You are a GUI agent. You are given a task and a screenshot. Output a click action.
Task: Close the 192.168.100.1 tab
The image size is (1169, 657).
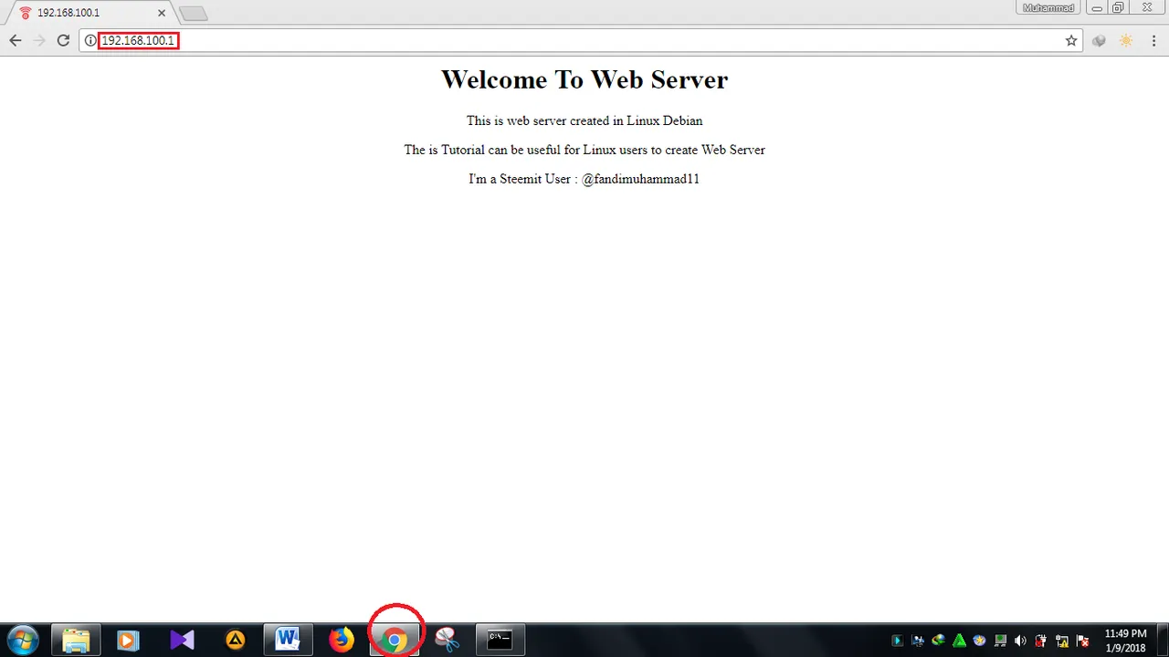[162, 13]
